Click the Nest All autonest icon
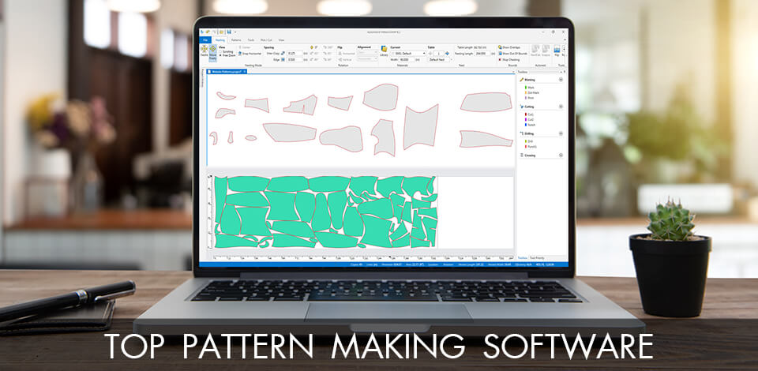The width and height of the screenshot is (758, 371). coord(535,49)
